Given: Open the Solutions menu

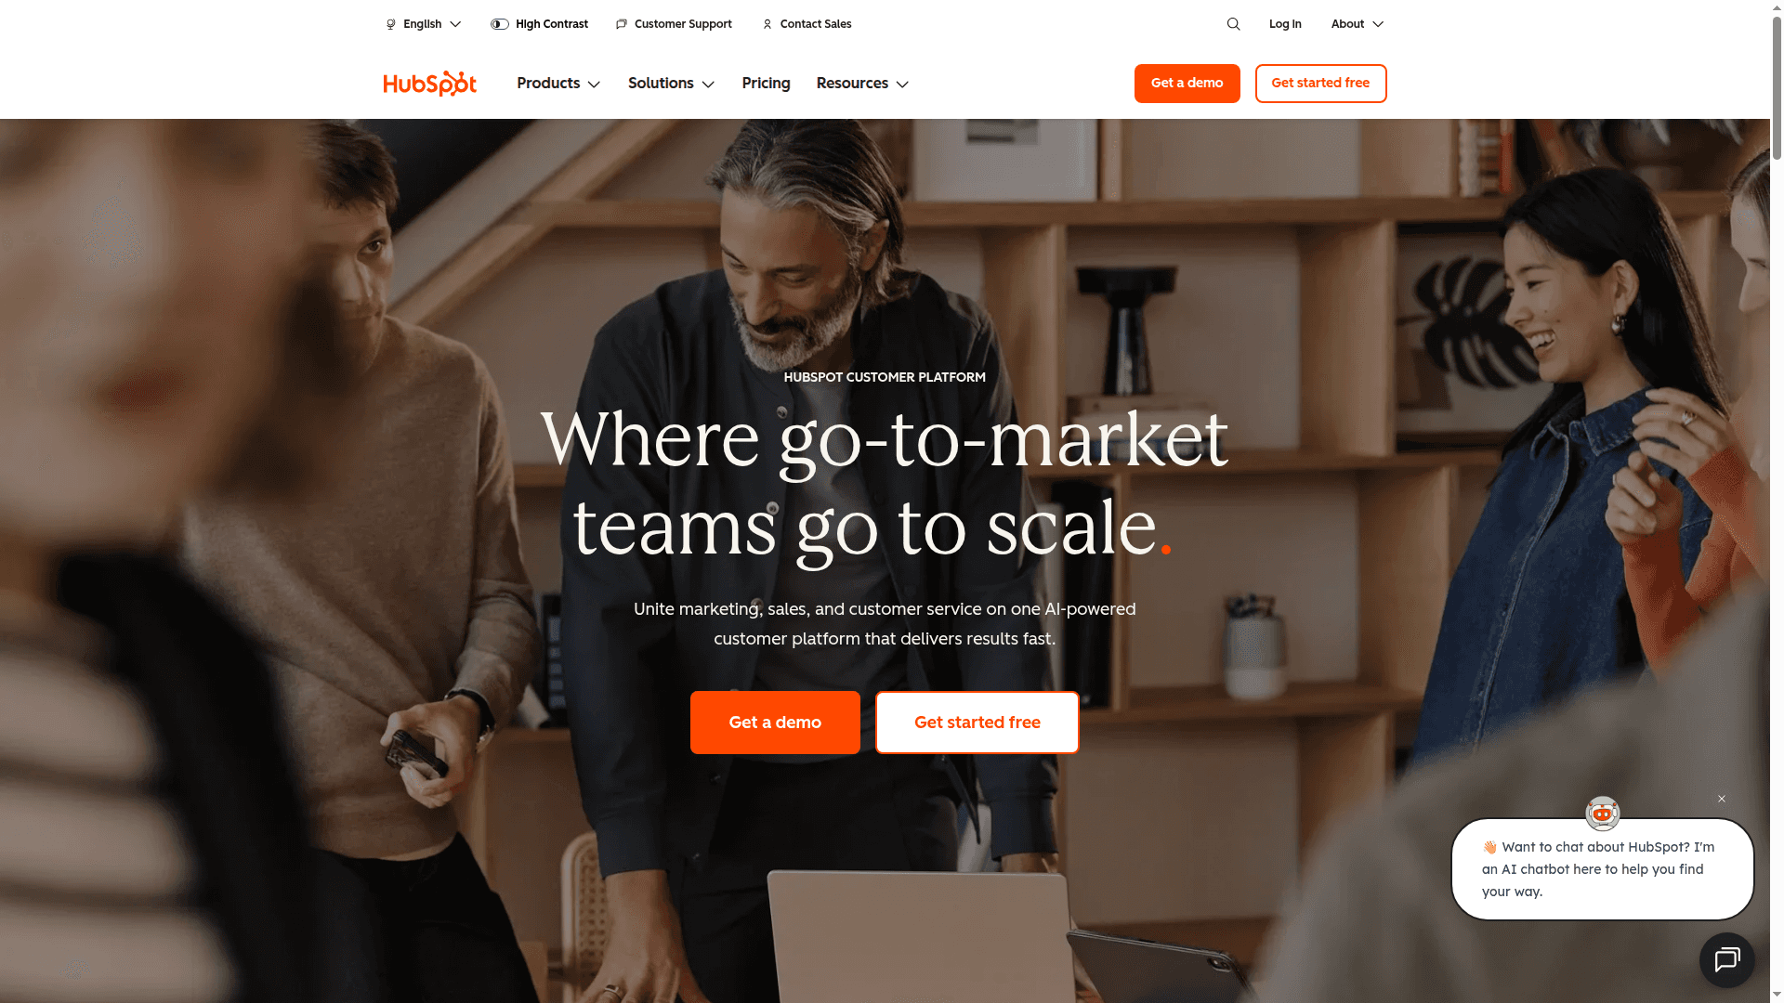Looking at the screenshot, I should coord(671,84).
